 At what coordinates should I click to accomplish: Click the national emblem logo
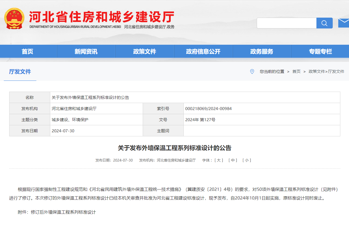14,18
